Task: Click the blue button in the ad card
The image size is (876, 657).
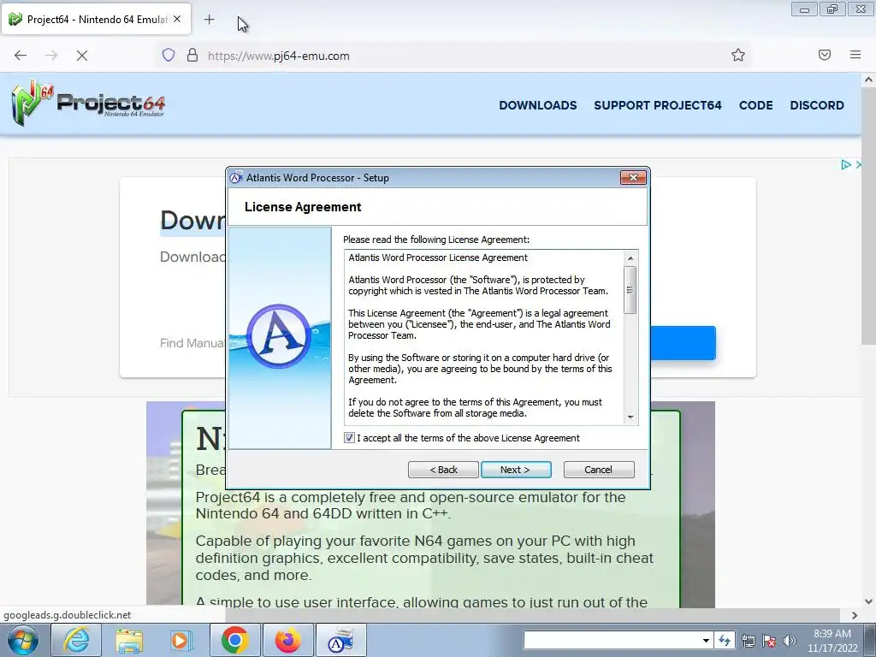Action: [684, 343]
